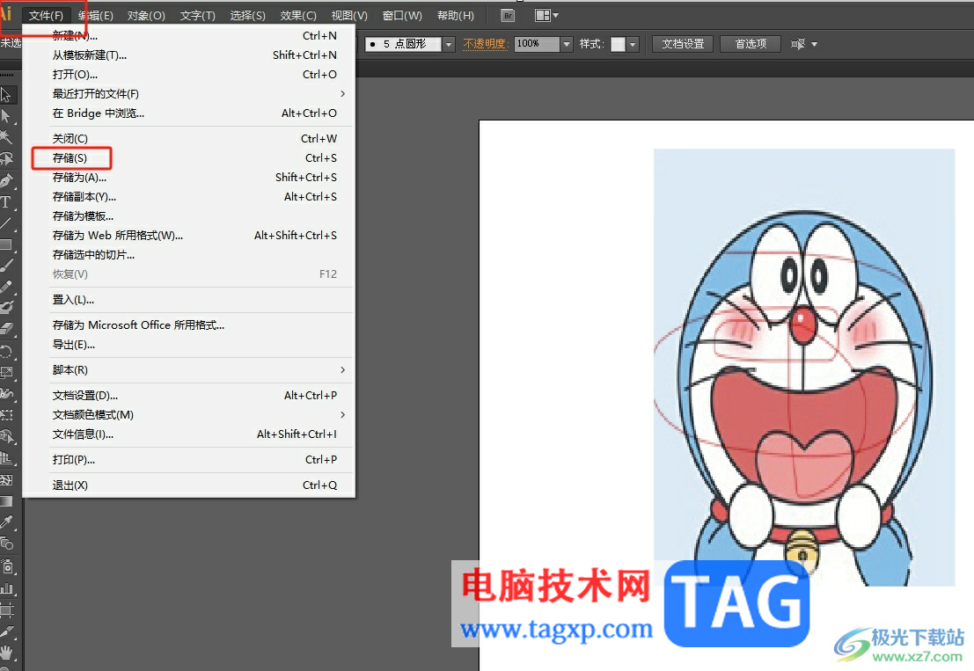Select the Symbol Sprayer tool

(x=7, y=566)
